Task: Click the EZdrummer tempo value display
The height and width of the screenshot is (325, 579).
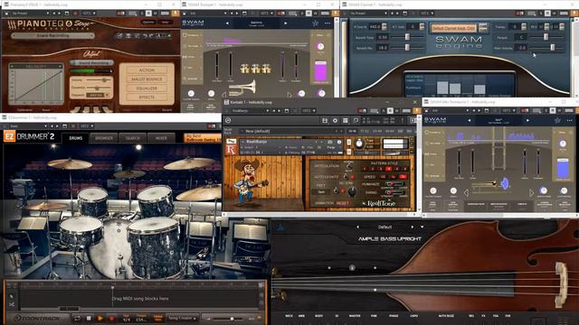Action: [x=141, y=319]
